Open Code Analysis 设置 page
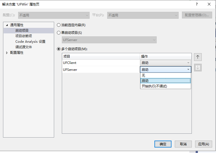The width and height of the screenshot is (216, 153). (x=30, y=42)
